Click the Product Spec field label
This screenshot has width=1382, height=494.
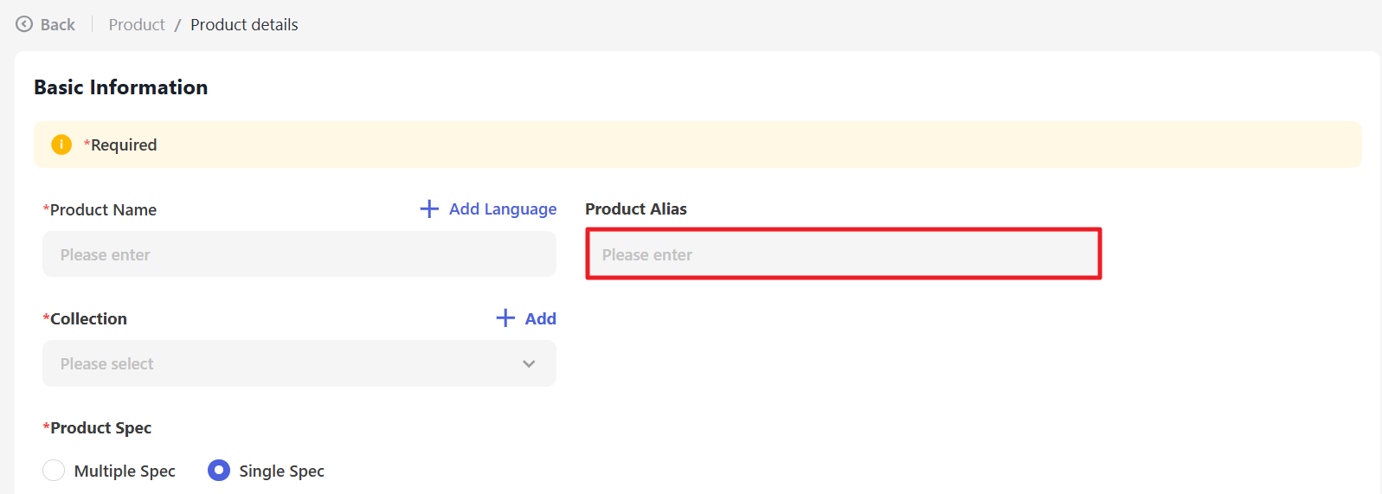coord(100,428)
